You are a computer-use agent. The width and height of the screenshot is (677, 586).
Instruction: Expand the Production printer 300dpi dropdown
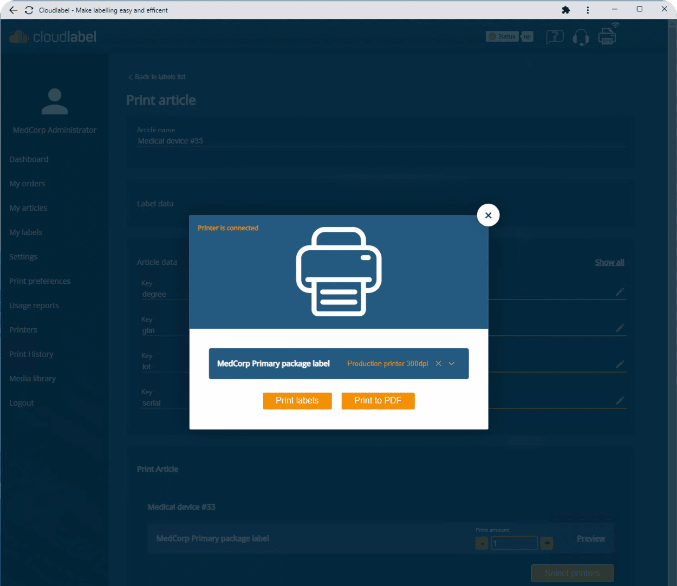coord(452,363)
